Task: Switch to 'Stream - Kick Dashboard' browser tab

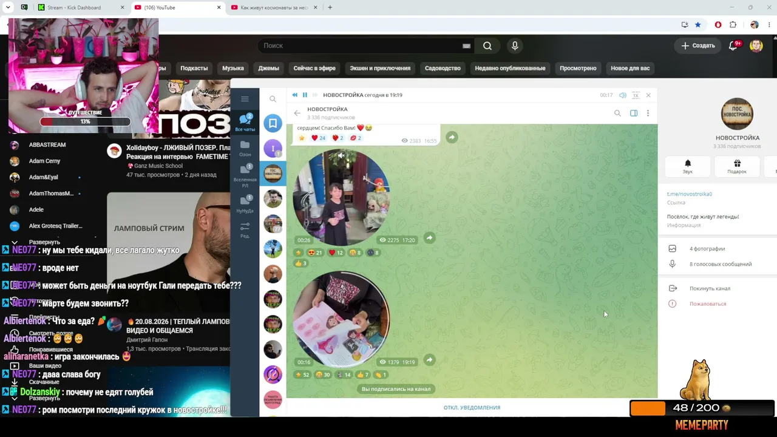Action: (x=80, y=7)
